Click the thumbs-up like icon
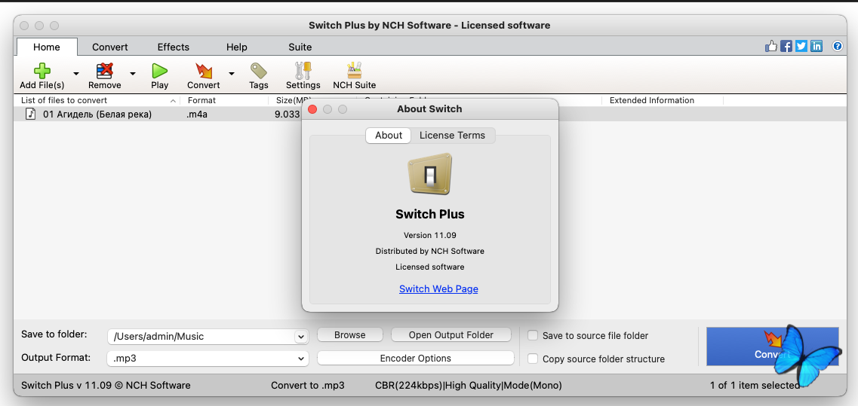Viewport: 858px width, 406px height. [770, 47]
